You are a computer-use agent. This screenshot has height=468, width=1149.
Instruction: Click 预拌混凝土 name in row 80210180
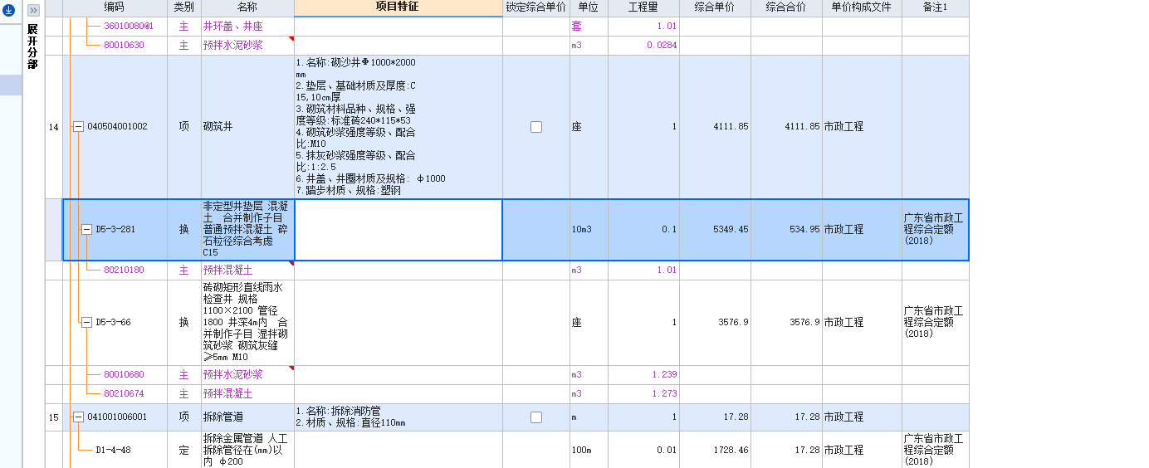pos(228,271)
